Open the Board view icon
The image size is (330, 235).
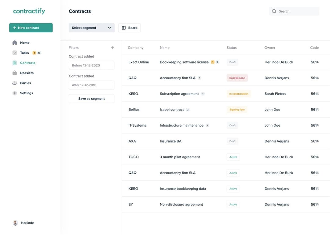pyautogui.click(x=123, y=27)
